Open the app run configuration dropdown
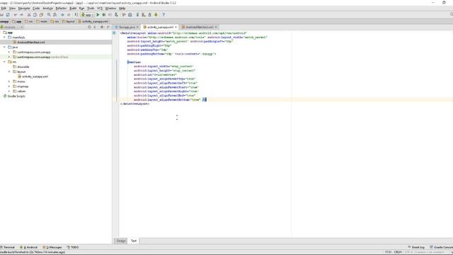 (x=87, y=15)
